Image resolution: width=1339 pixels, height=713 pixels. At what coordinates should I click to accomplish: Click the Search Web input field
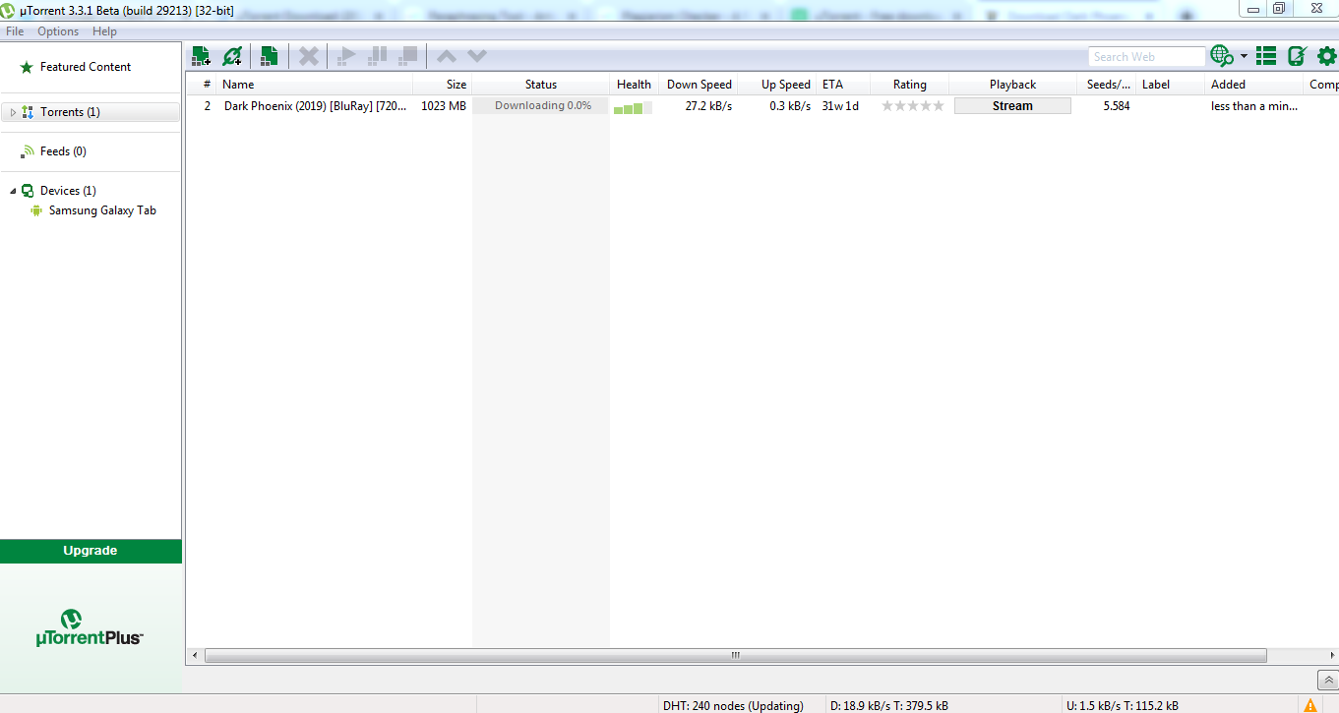pos(1146,57)
